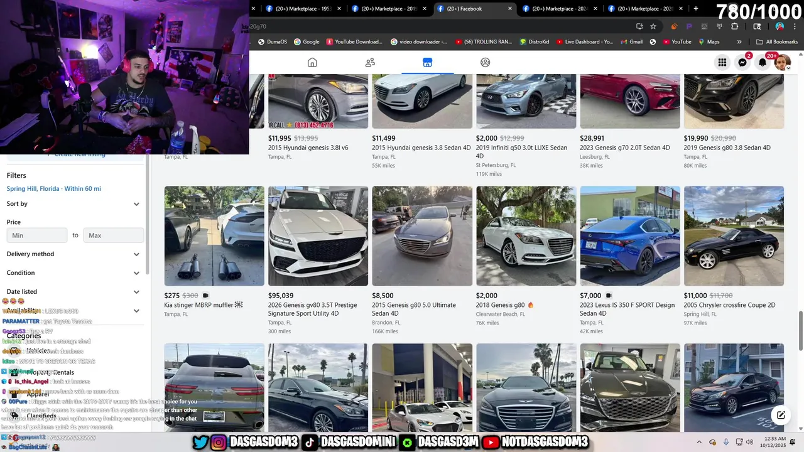Viewport: 804px width, 452px height.
Task: Click the Max price field
Action: [113, 235]
